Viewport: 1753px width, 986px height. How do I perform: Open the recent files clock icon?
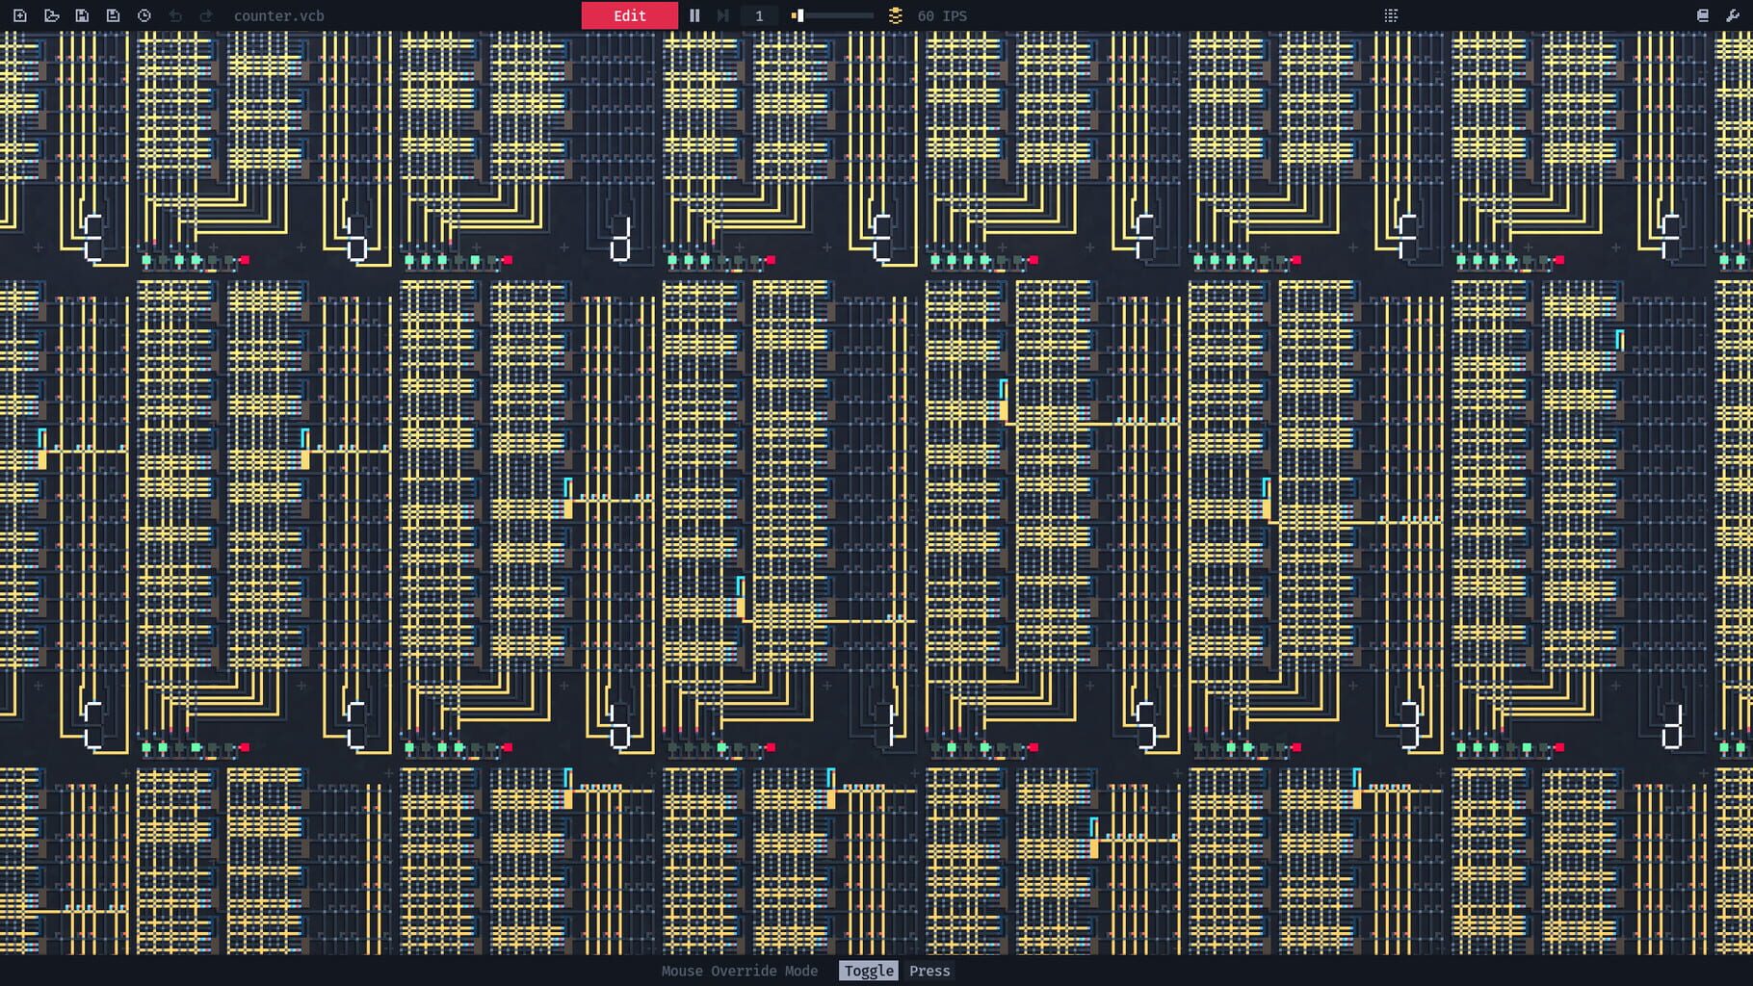pos(144,15)
